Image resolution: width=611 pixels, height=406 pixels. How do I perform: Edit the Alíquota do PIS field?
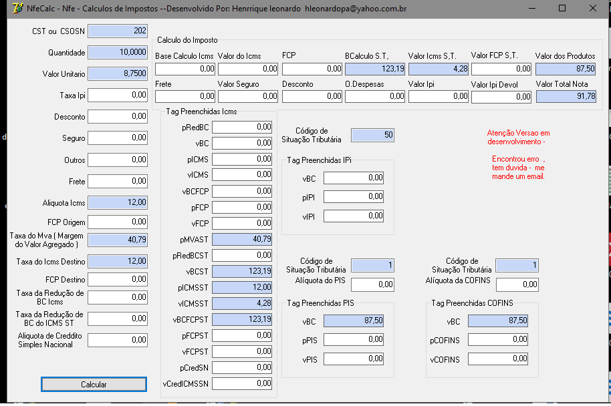(x=372, y=285)
